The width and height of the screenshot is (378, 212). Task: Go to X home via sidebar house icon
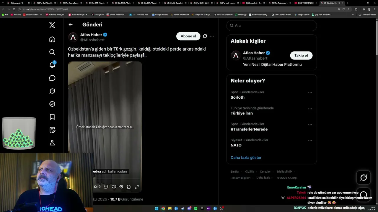(52, 39)
